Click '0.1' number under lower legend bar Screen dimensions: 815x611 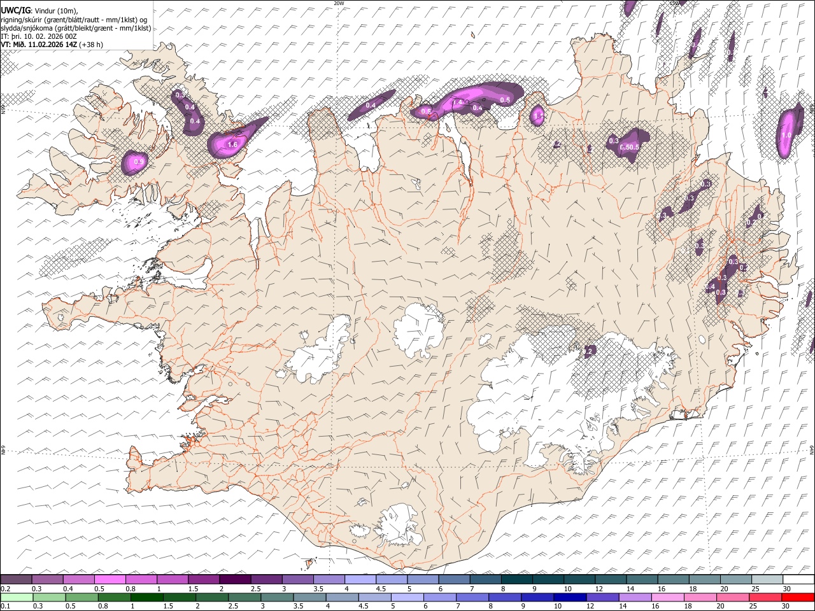pos(6,607)
